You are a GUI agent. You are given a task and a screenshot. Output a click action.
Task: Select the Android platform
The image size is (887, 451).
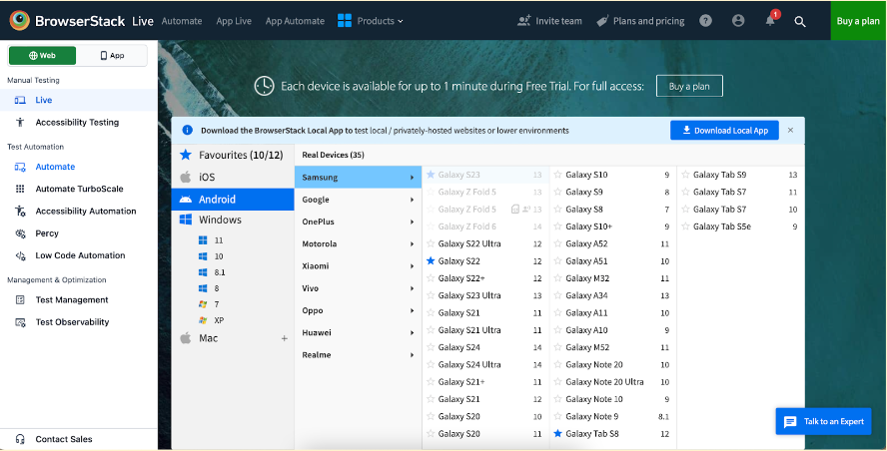coord(233,199)
